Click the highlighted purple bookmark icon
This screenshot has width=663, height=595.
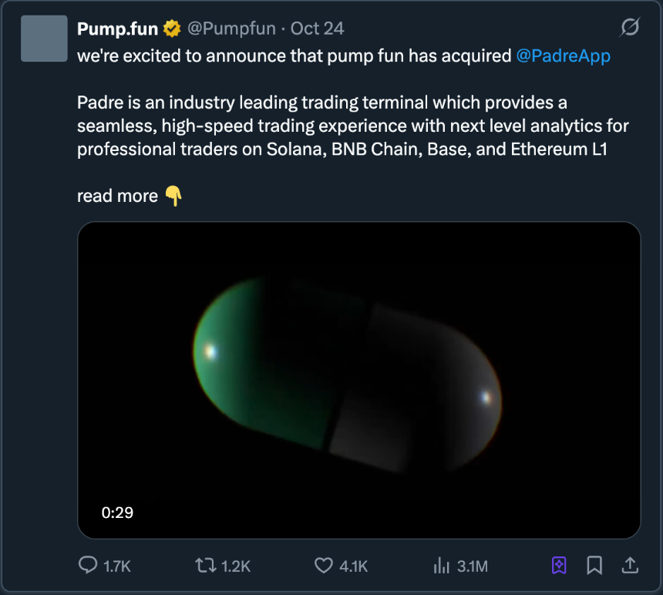(558, 566)
